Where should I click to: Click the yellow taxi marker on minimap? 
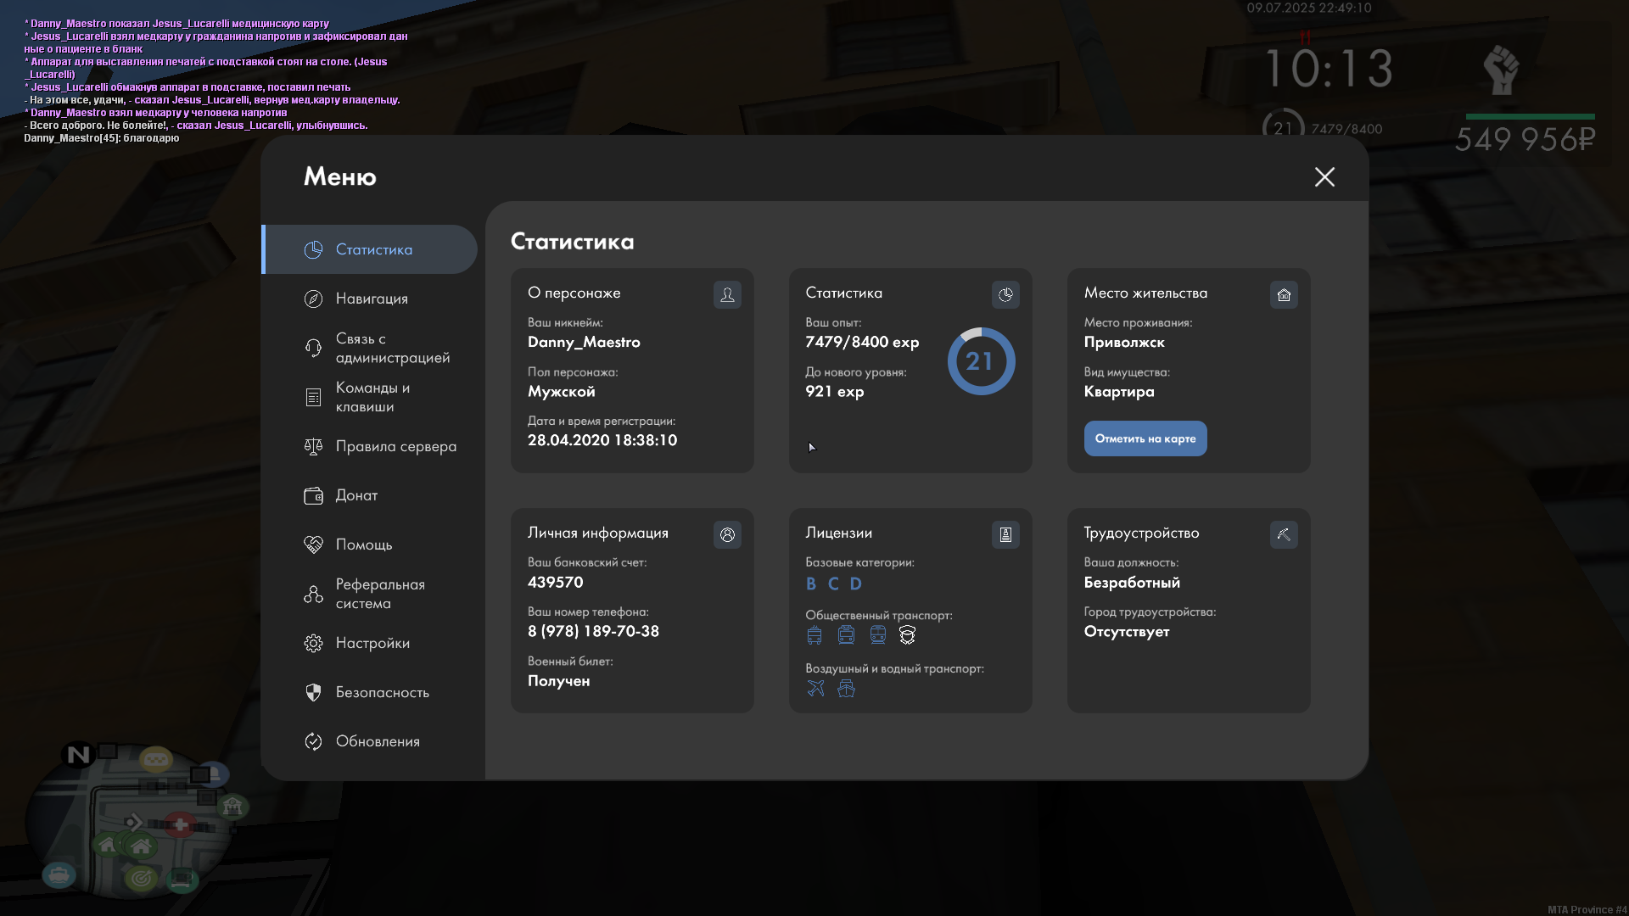pos(156,759)
